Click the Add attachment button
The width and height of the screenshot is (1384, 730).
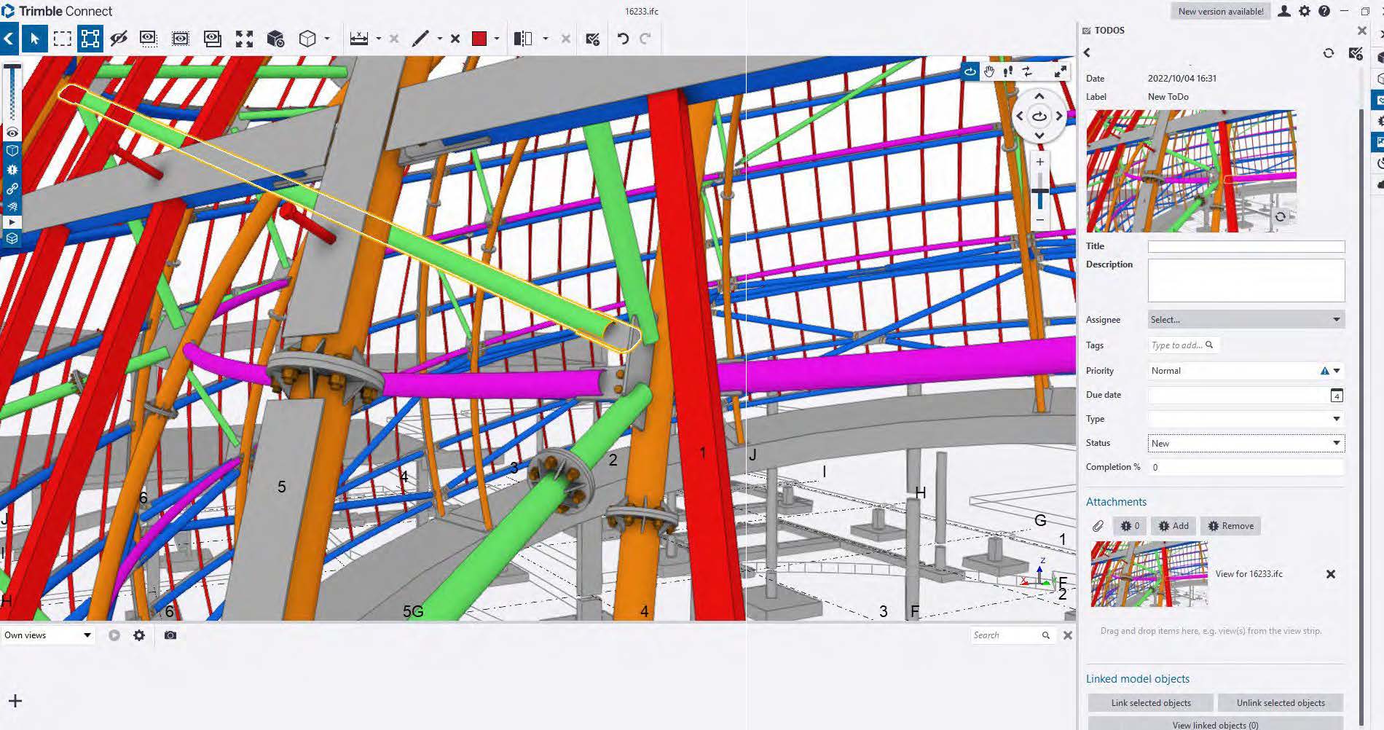point(1173,526)
